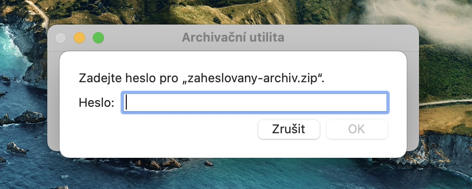472x189 pixels.
Task: Zoom the window using the green button
Action: (x=98, y=38)
